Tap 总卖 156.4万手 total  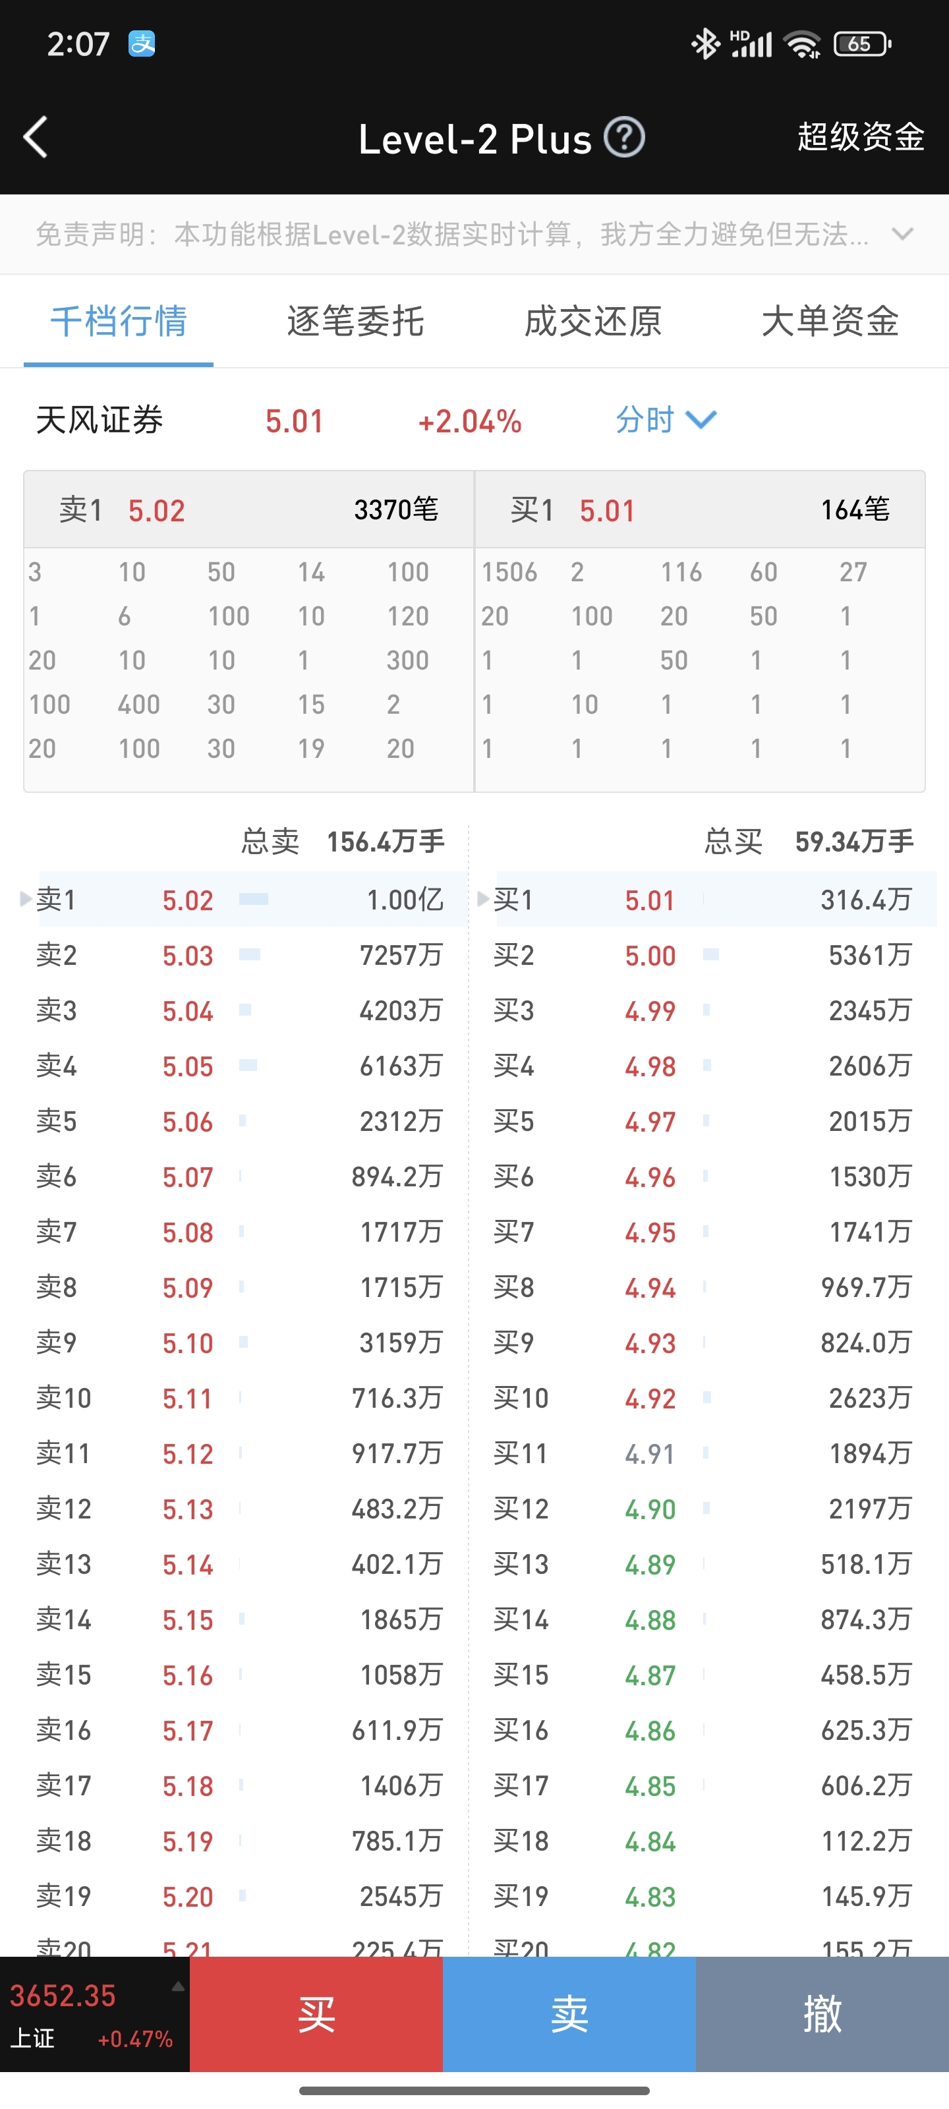342,841
